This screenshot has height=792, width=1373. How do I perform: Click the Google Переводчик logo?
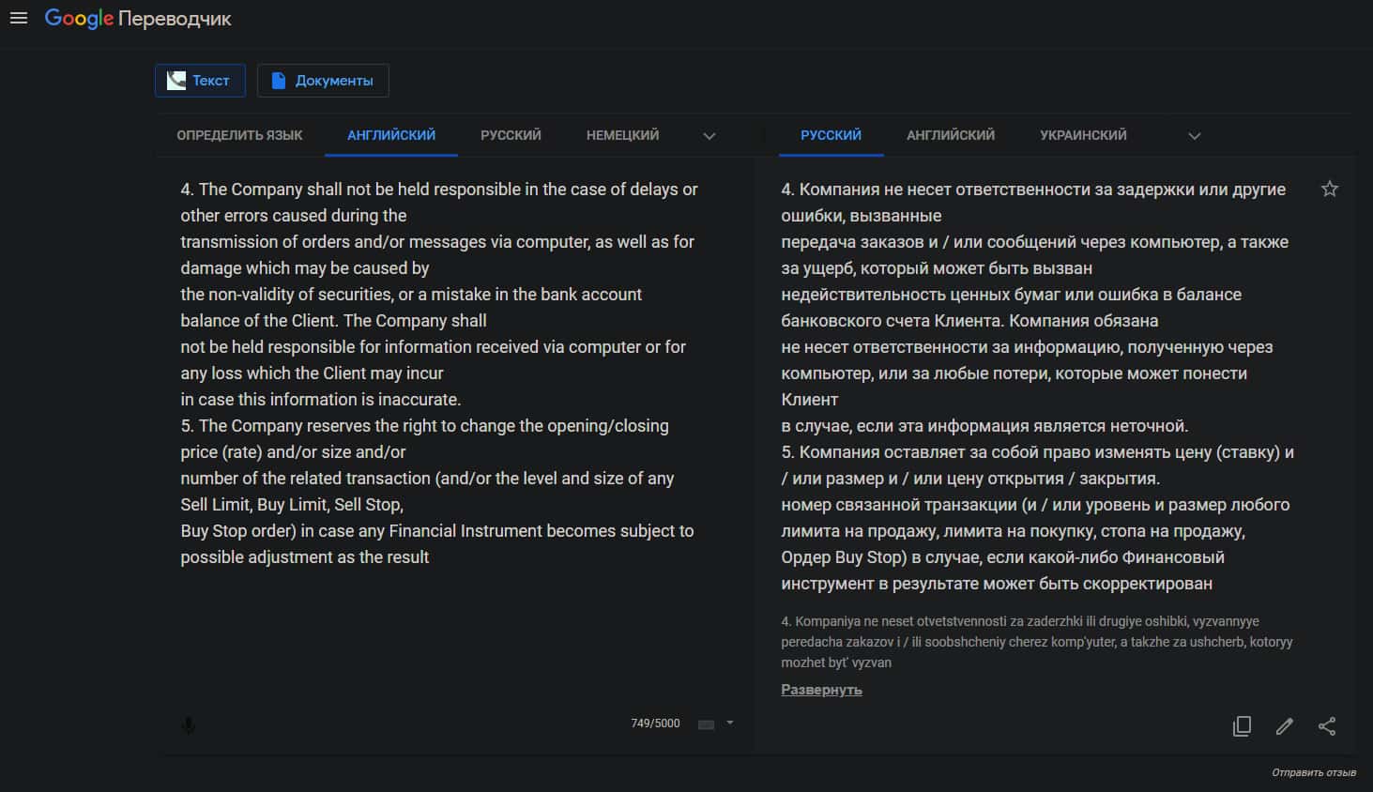(x=138, y=19)
